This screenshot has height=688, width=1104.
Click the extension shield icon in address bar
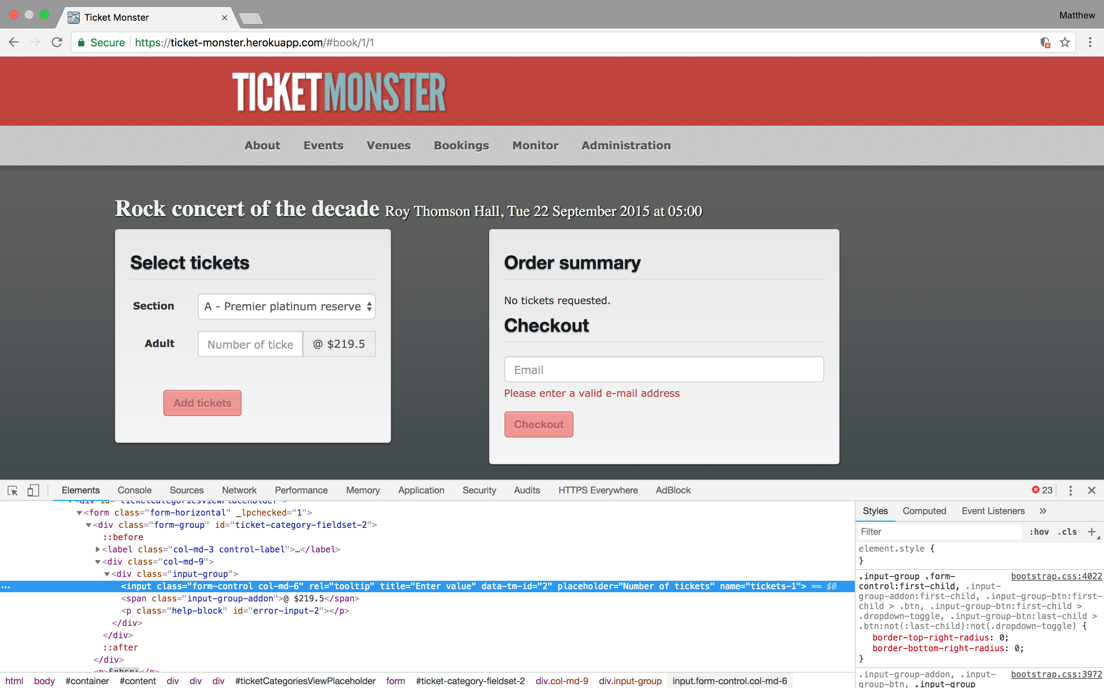[1045, 42]
